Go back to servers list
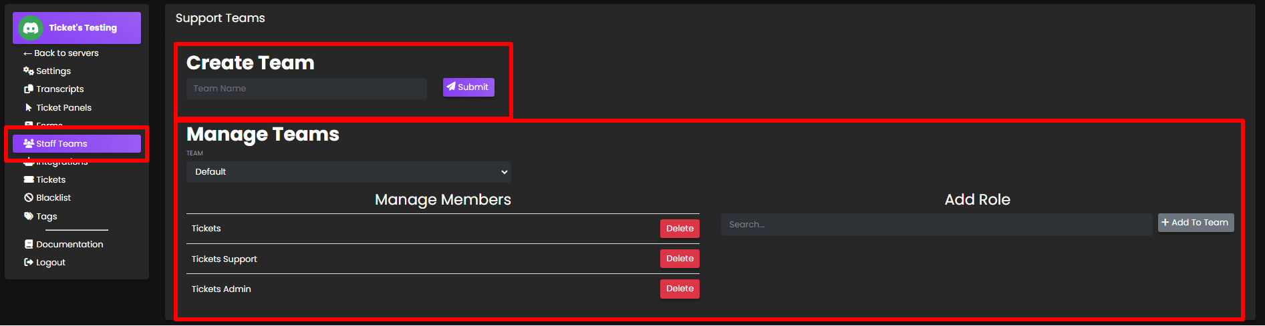Image resolution: width=1265 pixels, height=326 pixels. click(61, 53)
